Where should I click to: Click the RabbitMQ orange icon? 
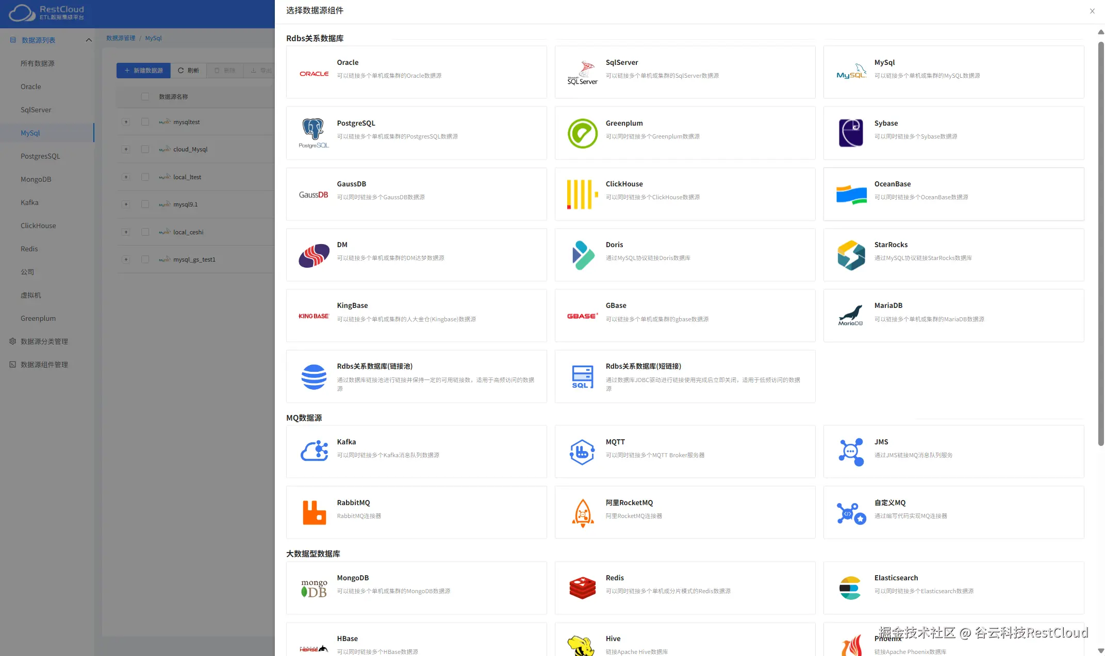click(x=314, y=512)
